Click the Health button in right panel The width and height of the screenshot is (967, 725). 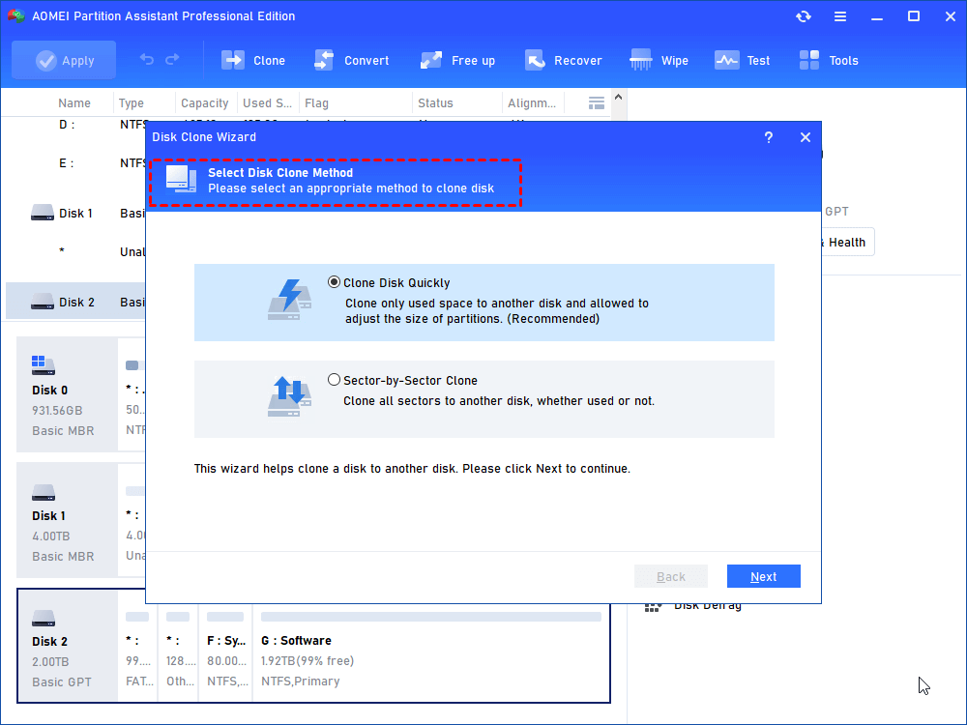pos(847,243)
